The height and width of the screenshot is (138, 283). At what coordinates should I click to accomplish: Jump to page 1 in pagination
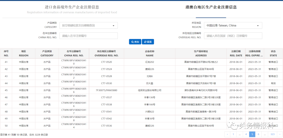pyautogui.click(x=233, y=134)
